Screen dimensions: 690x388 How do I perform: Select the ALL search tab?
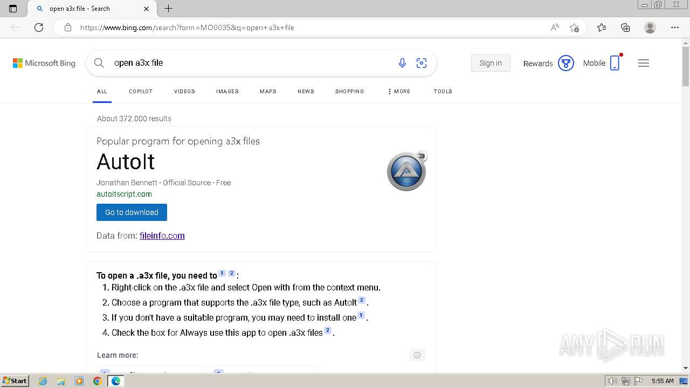point(102,92)
